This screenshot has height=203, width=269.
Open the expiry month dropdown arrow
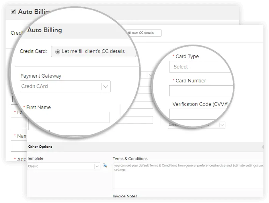click(222, 125)
